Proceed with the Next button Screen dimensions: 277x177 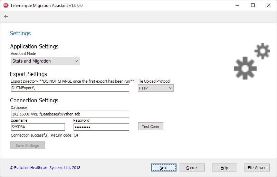[164, 168]
